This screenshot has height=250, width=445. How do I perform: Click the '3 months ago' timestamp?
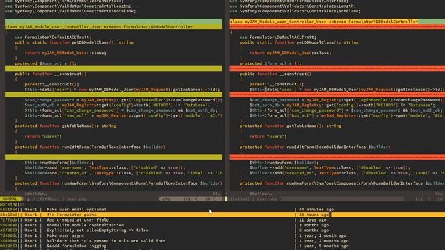(x=314, y=225)
